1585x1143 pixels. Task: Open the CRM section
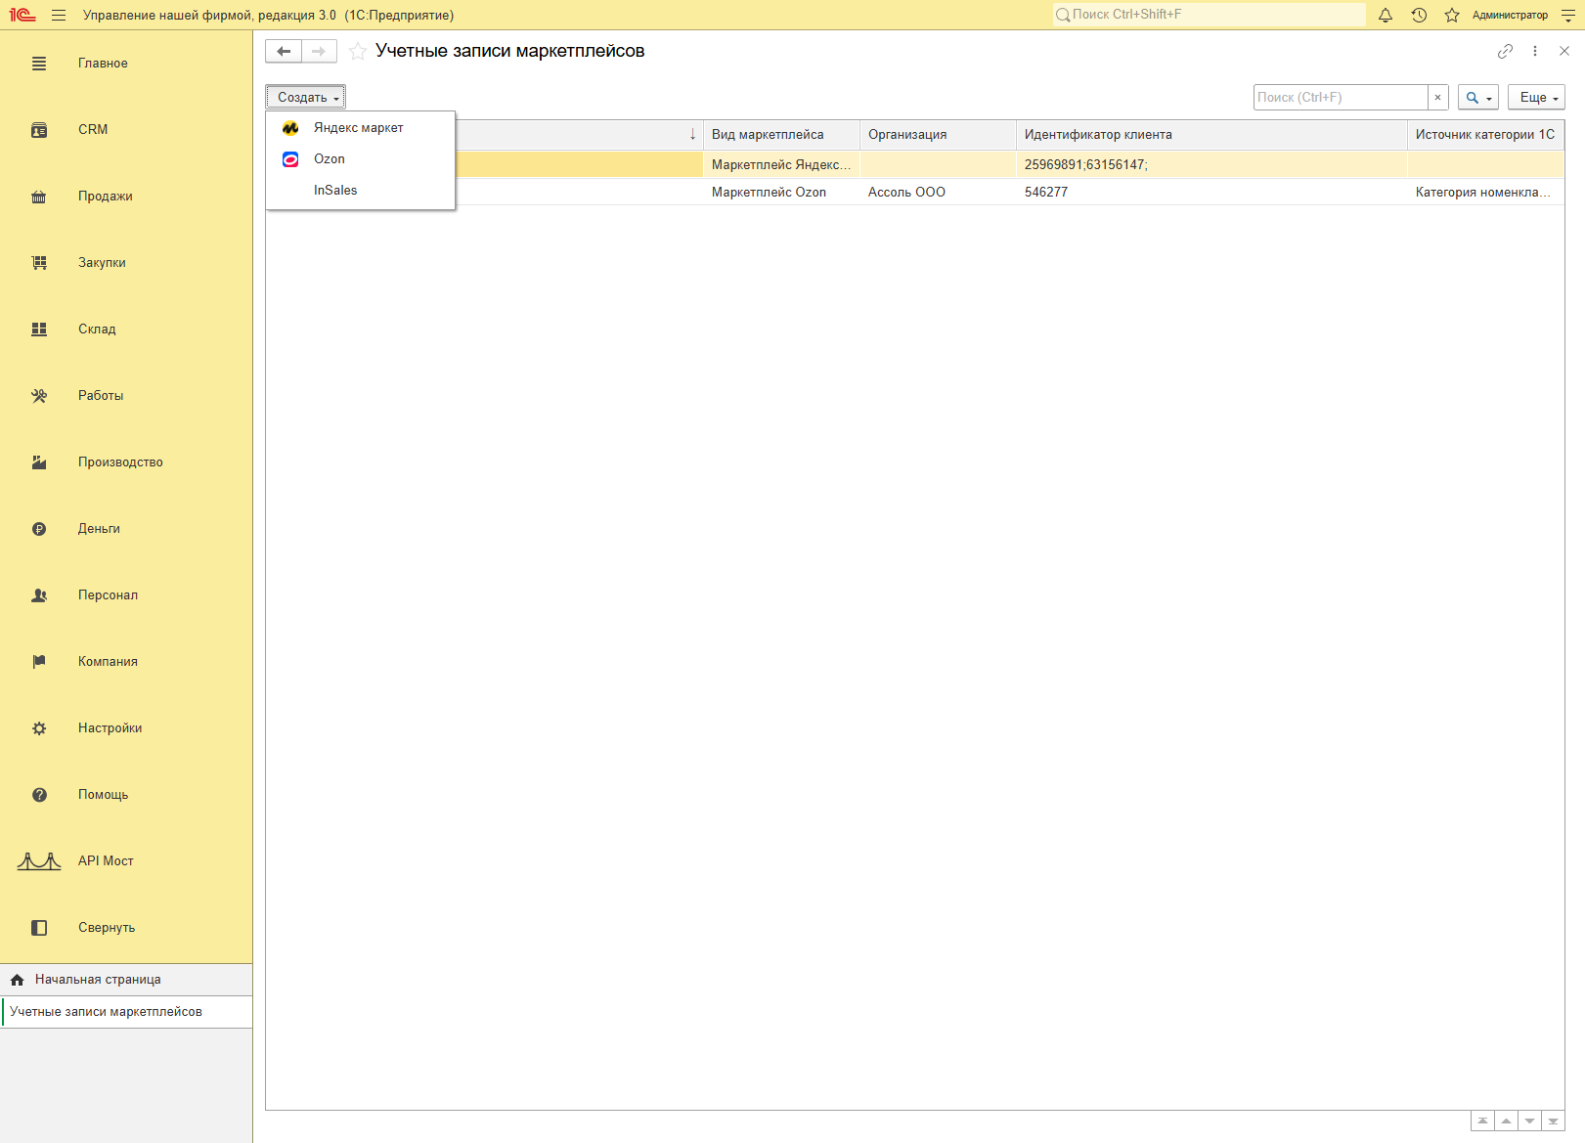coord(126,130)
